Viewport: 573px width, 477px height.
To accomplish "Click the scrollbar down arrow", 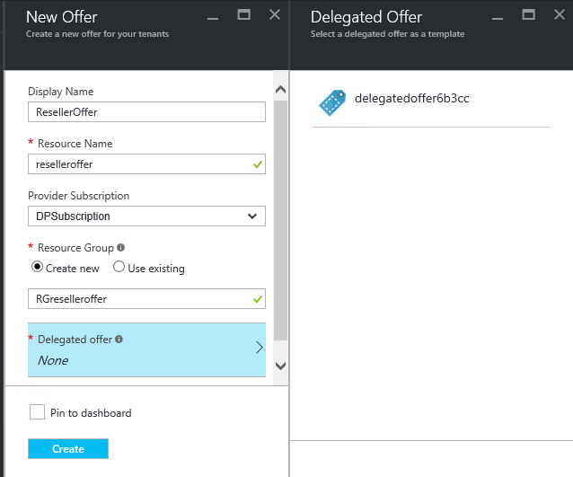I will [x=279, y=366].
